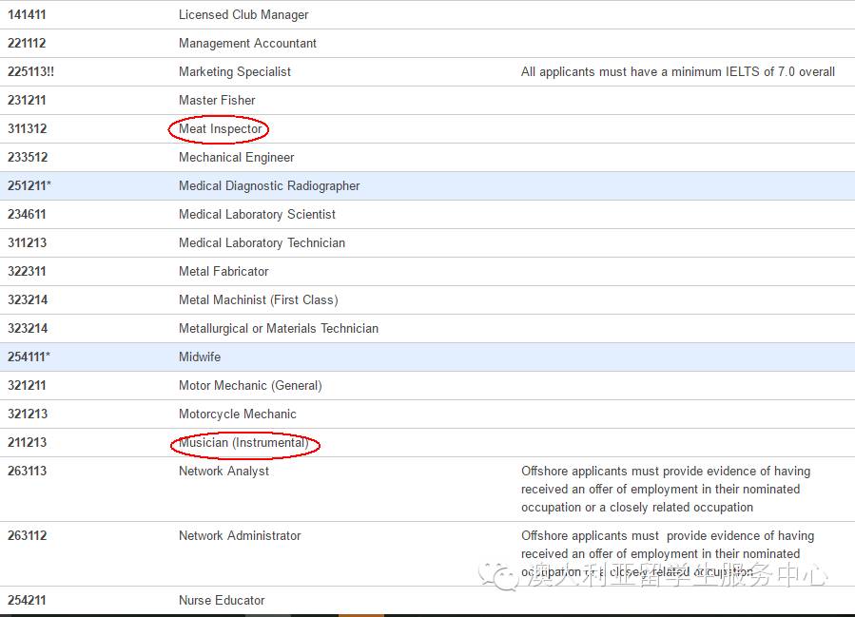Select the Nurse Educator occupation

[222, 600]
